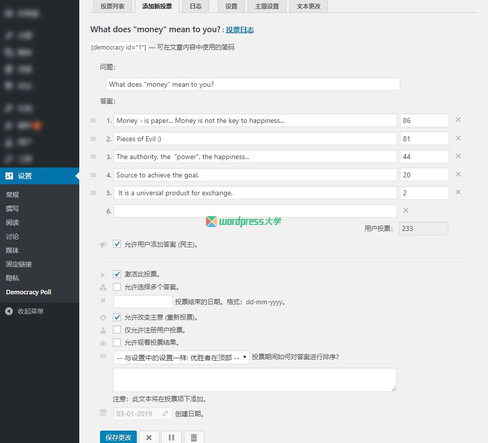Toggle 允许用户添加答案 checkbox

pos(117,244)
